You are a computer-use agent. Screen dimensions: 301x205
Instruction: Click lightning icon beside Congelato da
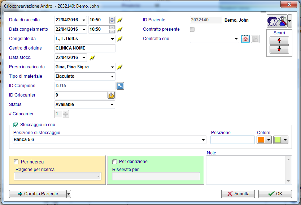120,39
